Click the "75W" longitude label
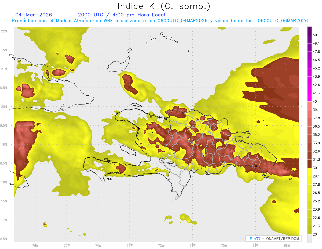The height and width of the screenshot is (249, 322). (67, 246)
